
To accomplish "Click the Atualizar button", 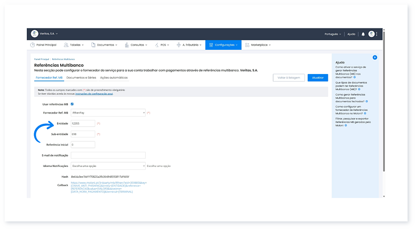I will 317,78.
